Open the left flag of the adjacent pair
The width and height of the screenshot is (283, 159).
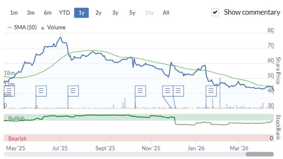tap(167, 91)
